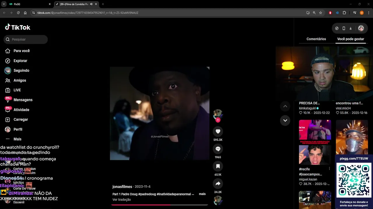The image size is (373, 209).
Task: Go to next video with down chevron
Action: tap(285, 120)
